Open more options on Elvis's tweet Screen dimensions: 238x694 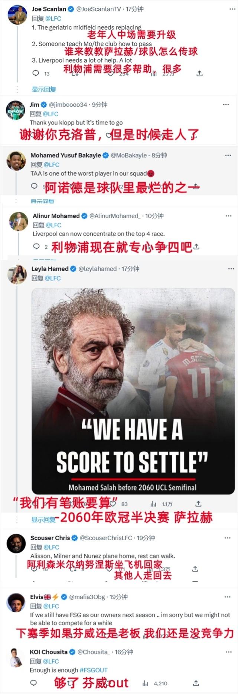(x=228, y=597)
